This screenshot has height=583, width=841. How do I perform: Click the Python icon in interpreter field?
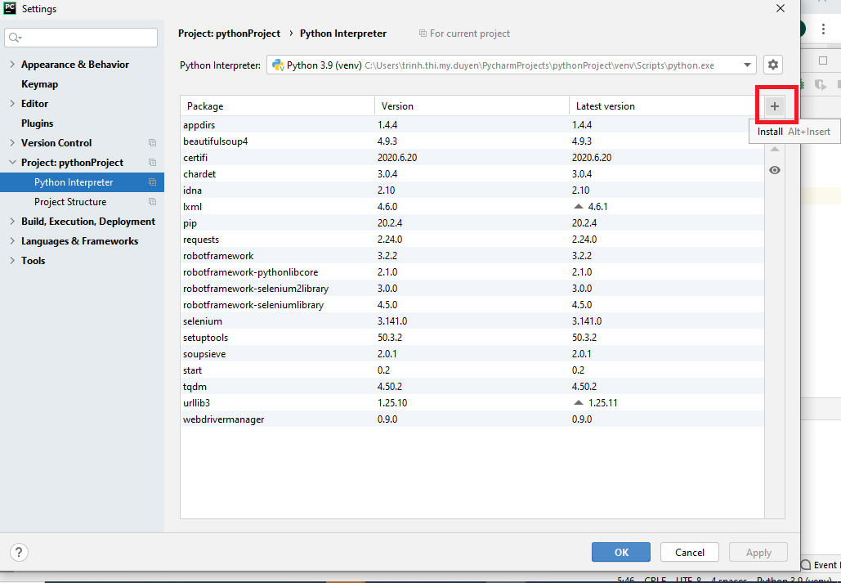click(278, 65)
